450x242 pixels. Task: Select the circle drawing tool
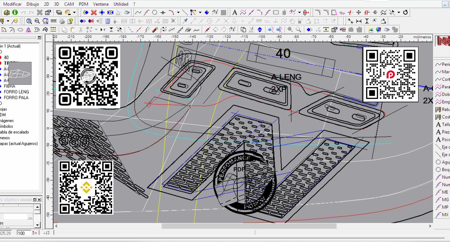click(x=154, y=13)
